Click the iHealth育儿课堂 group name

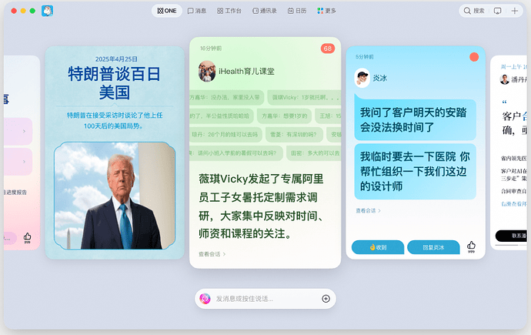click(x=246, y=71)
